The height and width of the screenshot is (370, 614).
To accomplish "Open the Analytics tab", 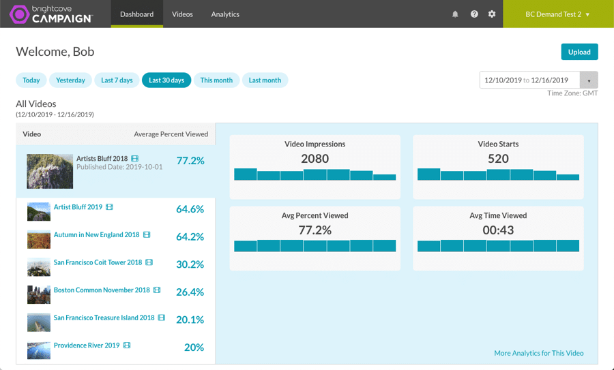I will (x=225, y=14).
